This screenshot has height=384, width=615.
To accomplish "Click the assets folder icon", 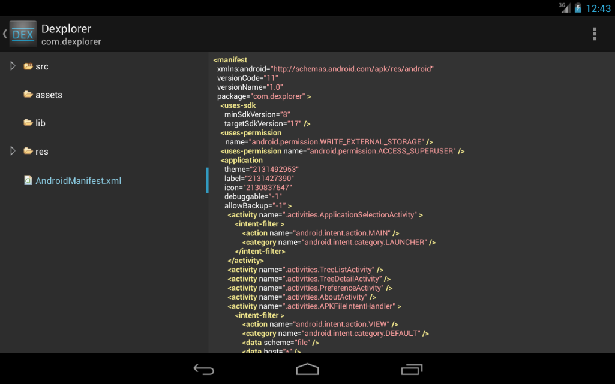I will click(28, 95).
